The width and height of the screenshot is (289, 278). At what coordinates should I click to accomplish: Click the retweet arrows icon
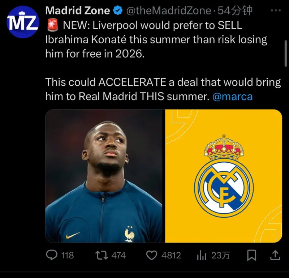(x=102, y=255)
